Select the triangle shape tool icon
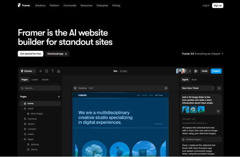 point(59,71)
